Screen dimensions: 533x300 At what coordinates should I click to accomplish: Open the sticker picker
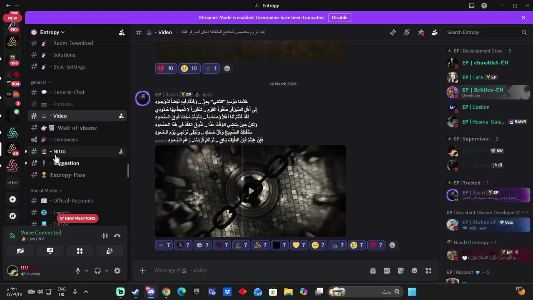401,270
